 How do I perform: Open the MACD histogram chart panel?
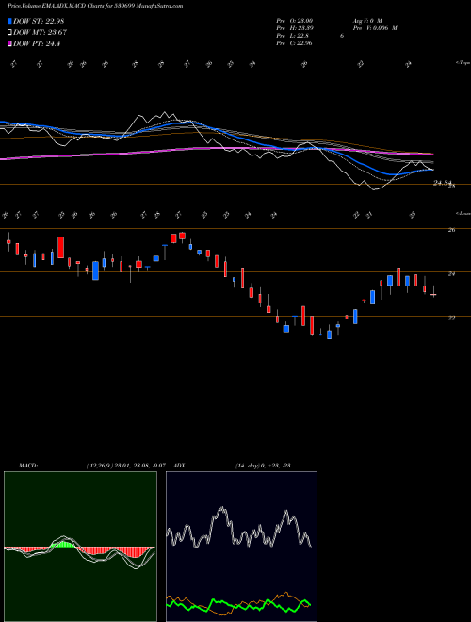80,547
